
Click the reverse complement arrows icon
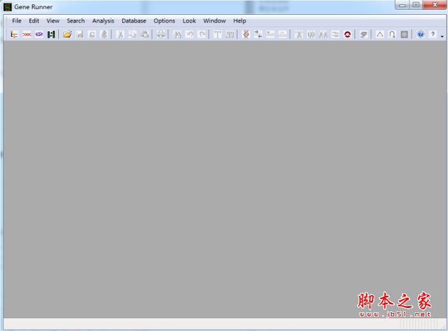click(x=258, y=35)
